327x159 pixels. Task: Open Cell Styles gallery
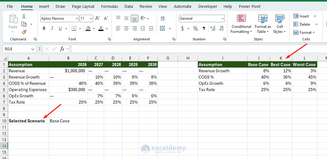pyautogui.click(x=280, y=24)
